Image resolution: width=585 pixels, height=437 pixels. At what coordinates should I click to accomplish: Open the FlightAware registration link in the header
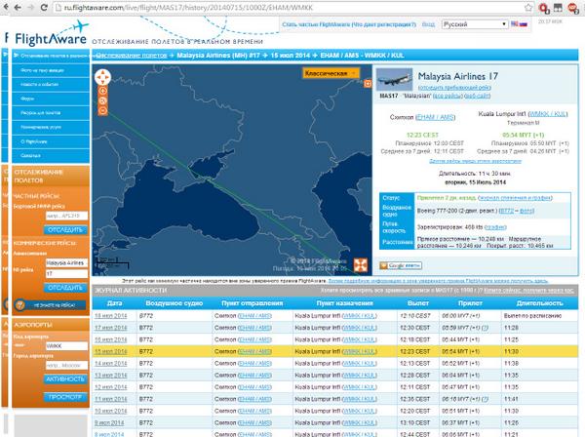tap(349, 24)
